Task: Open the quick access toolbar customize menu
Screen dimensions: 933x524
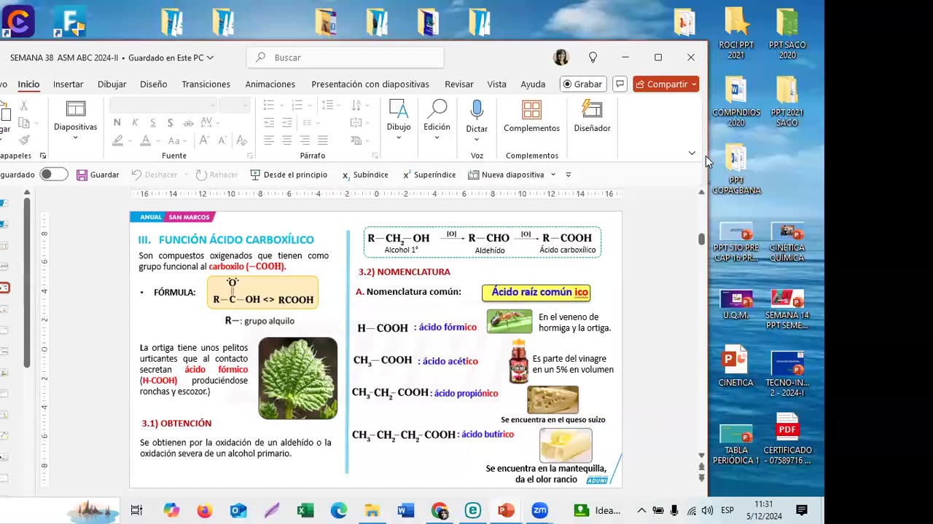Action: (569, 175)
